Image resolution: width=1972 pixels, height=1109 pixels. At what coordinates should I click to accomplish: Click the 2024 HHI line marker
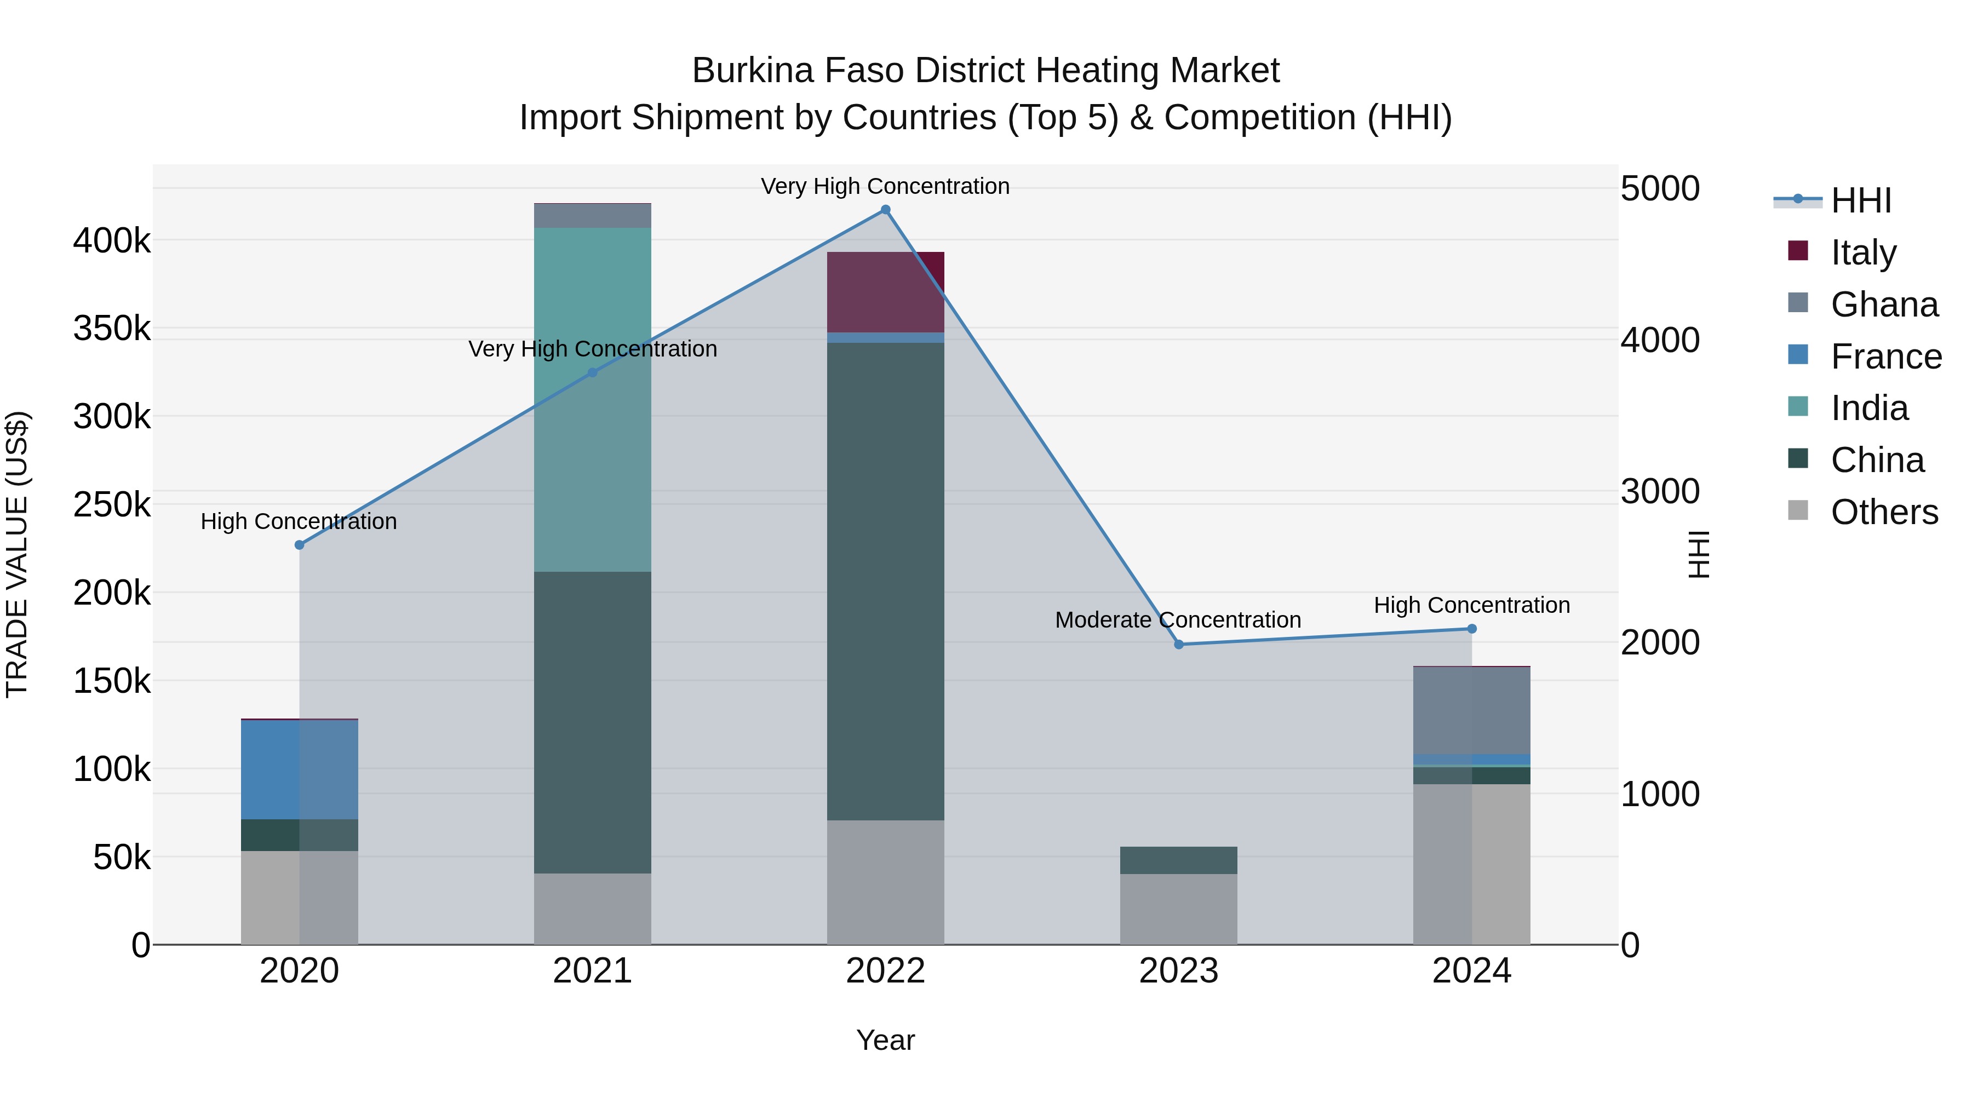(1471, 629)
